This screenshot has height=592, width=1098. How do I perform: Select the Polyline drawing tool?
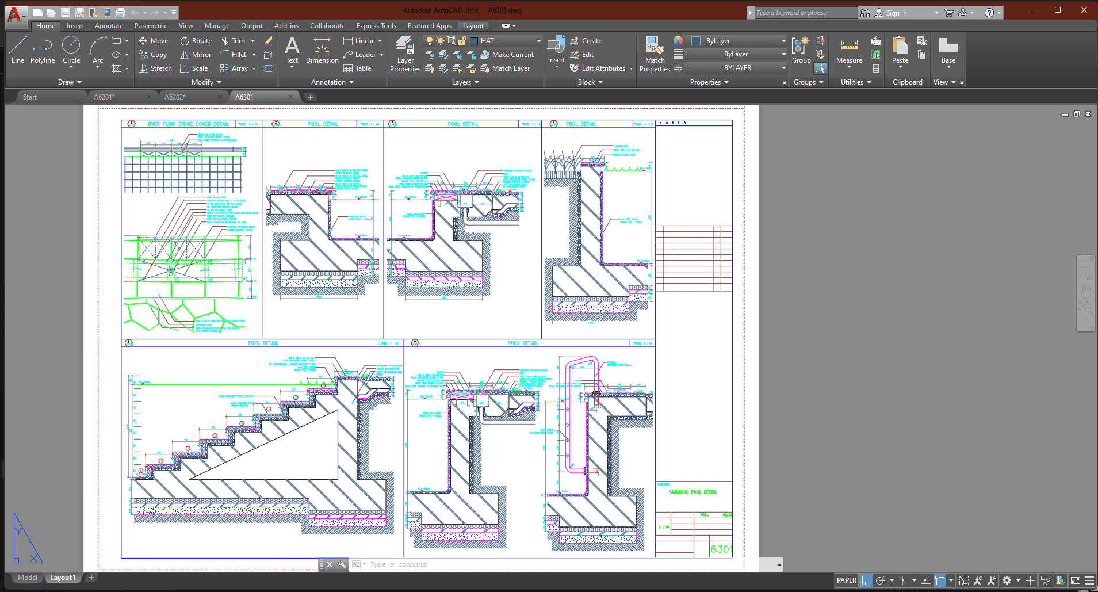click(43, 49)
